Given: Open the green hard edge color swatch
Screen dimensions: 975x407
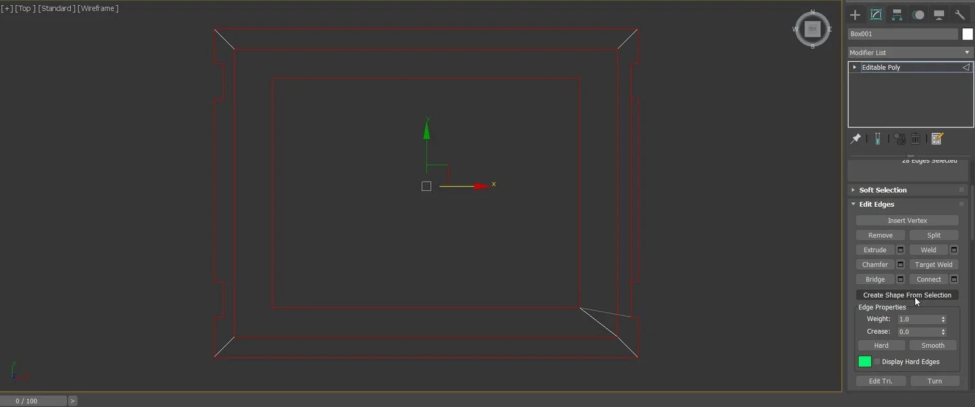Looking at the screenshot, I should coord(864,361).
